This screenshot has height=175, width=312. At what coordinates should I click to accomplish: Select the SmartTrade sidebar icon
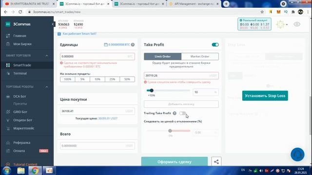tap(8, 65)
